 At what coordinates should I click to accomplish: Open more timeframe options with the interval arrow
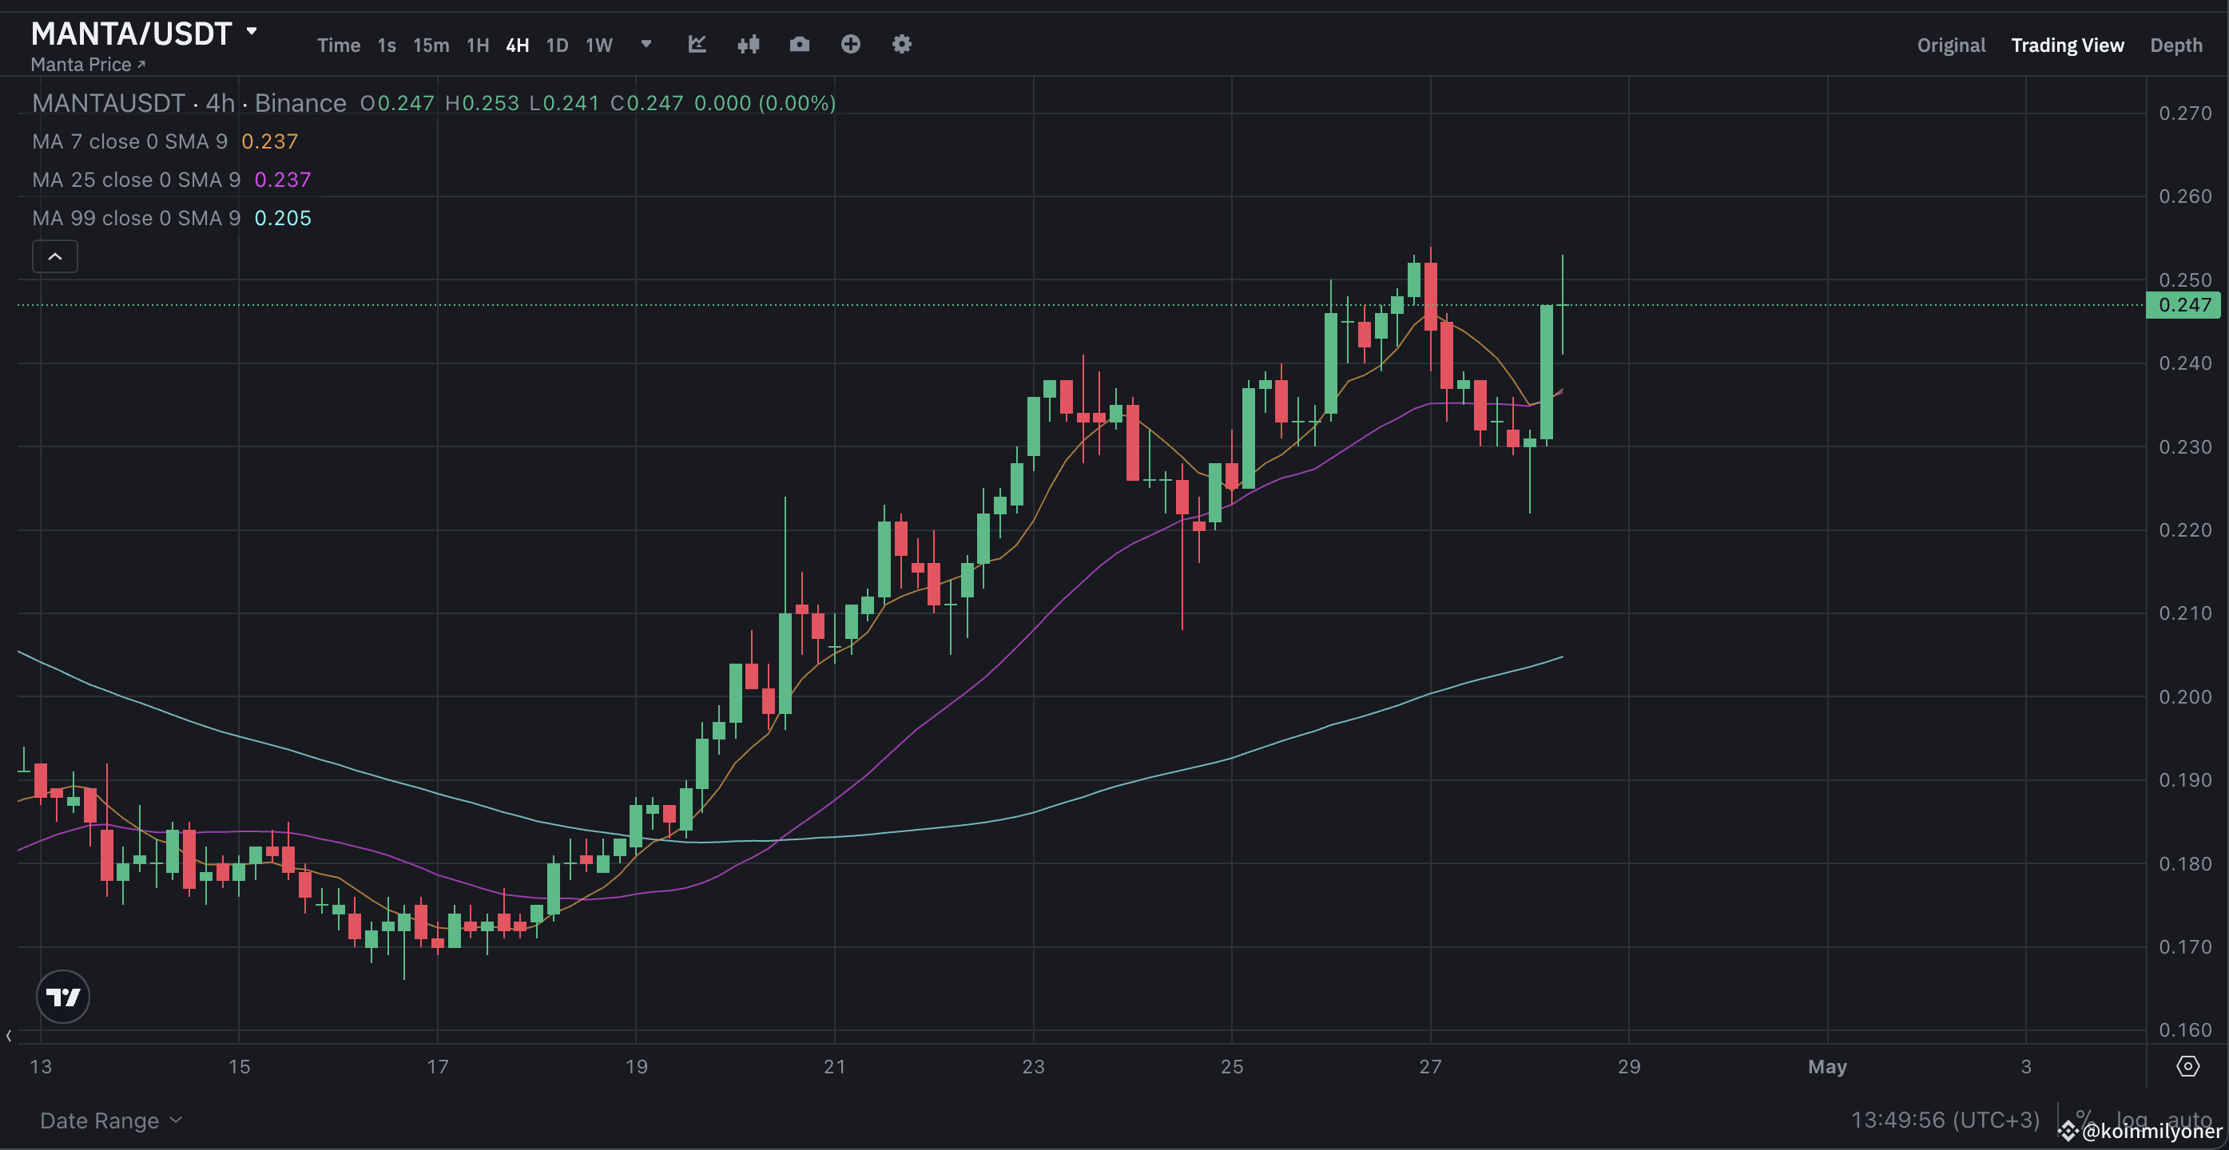646,44
